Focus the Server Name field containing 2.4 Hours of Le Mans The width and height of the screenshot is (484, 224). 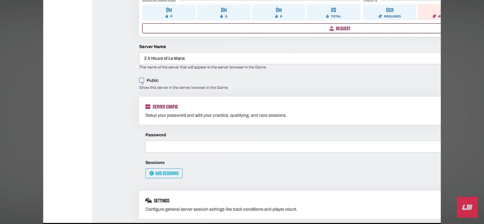(290, 58)
